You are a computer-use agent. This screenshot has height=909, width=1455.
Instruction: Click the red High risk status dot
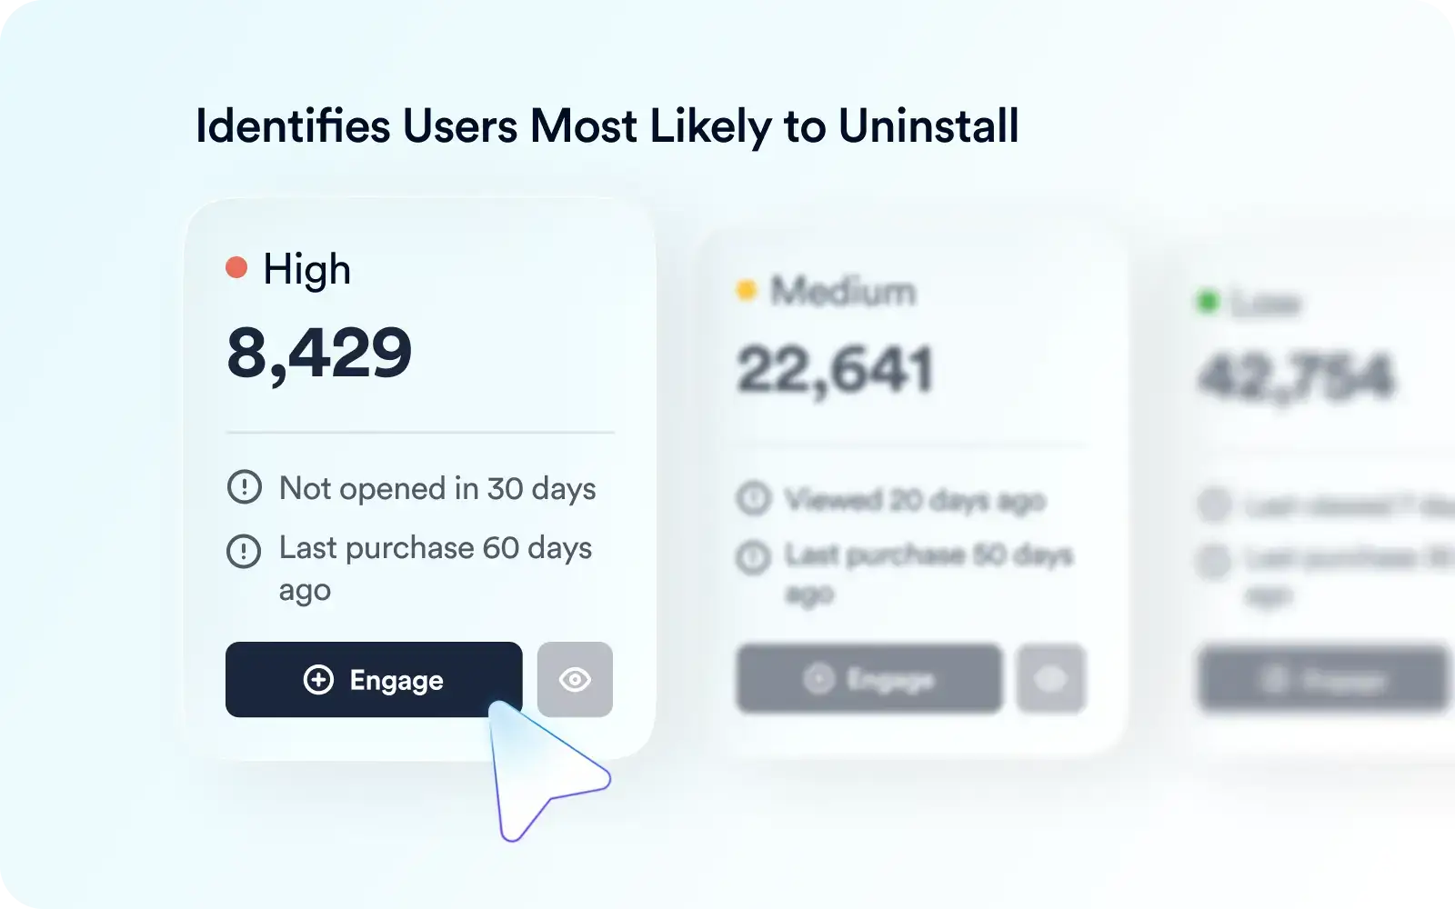236,267
